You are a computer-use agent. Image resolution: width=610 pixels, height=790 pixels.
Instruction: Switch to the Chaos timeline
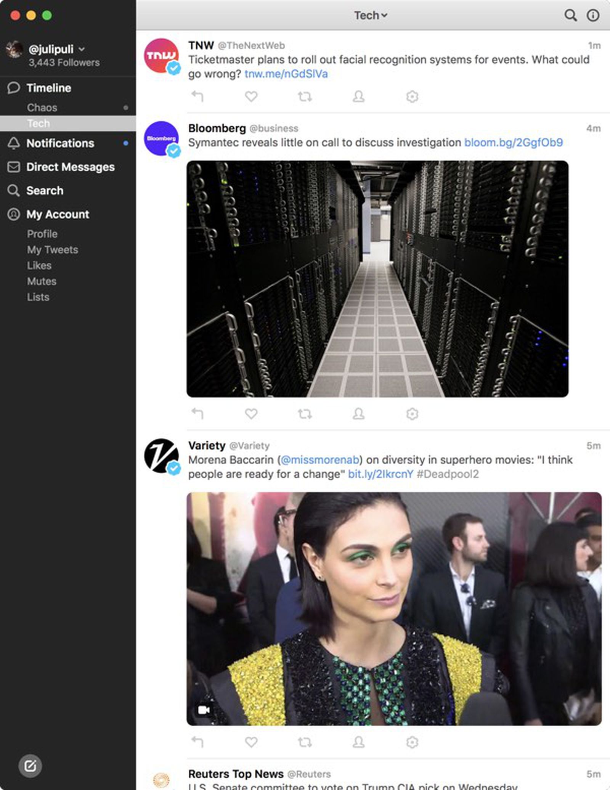[x=42, y=108]
